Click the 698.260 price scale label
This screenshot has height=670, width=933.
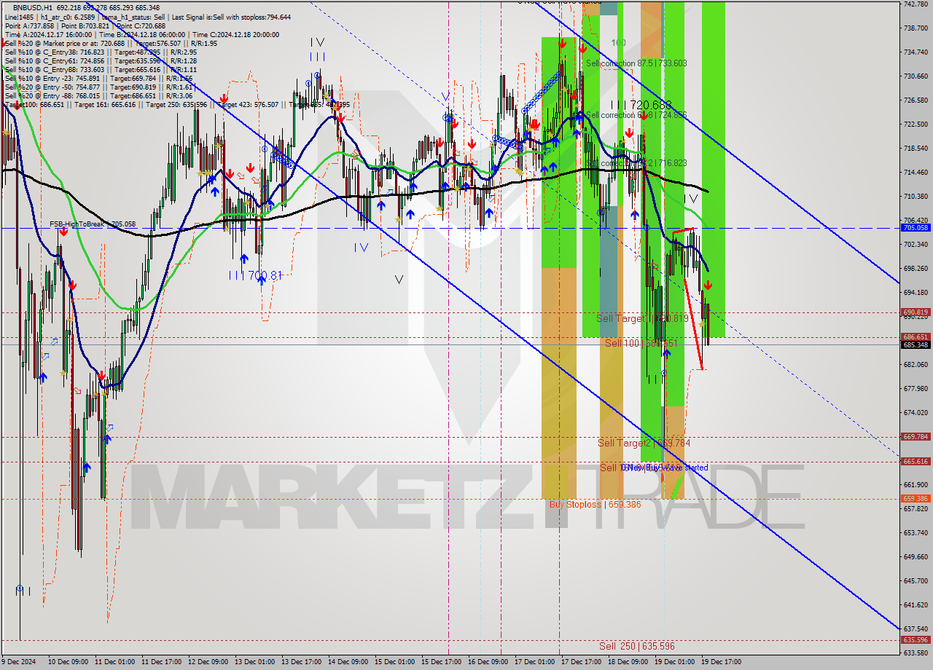pyautogui.click(x=916, y=268)
